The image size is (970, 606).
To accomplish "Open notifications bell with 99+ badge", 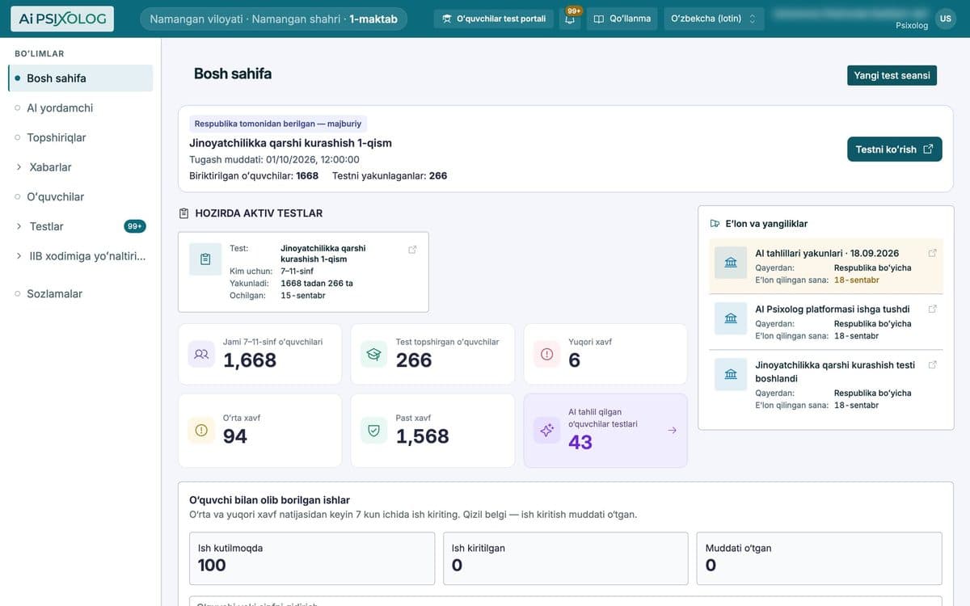I will click(x=570, y=19).
